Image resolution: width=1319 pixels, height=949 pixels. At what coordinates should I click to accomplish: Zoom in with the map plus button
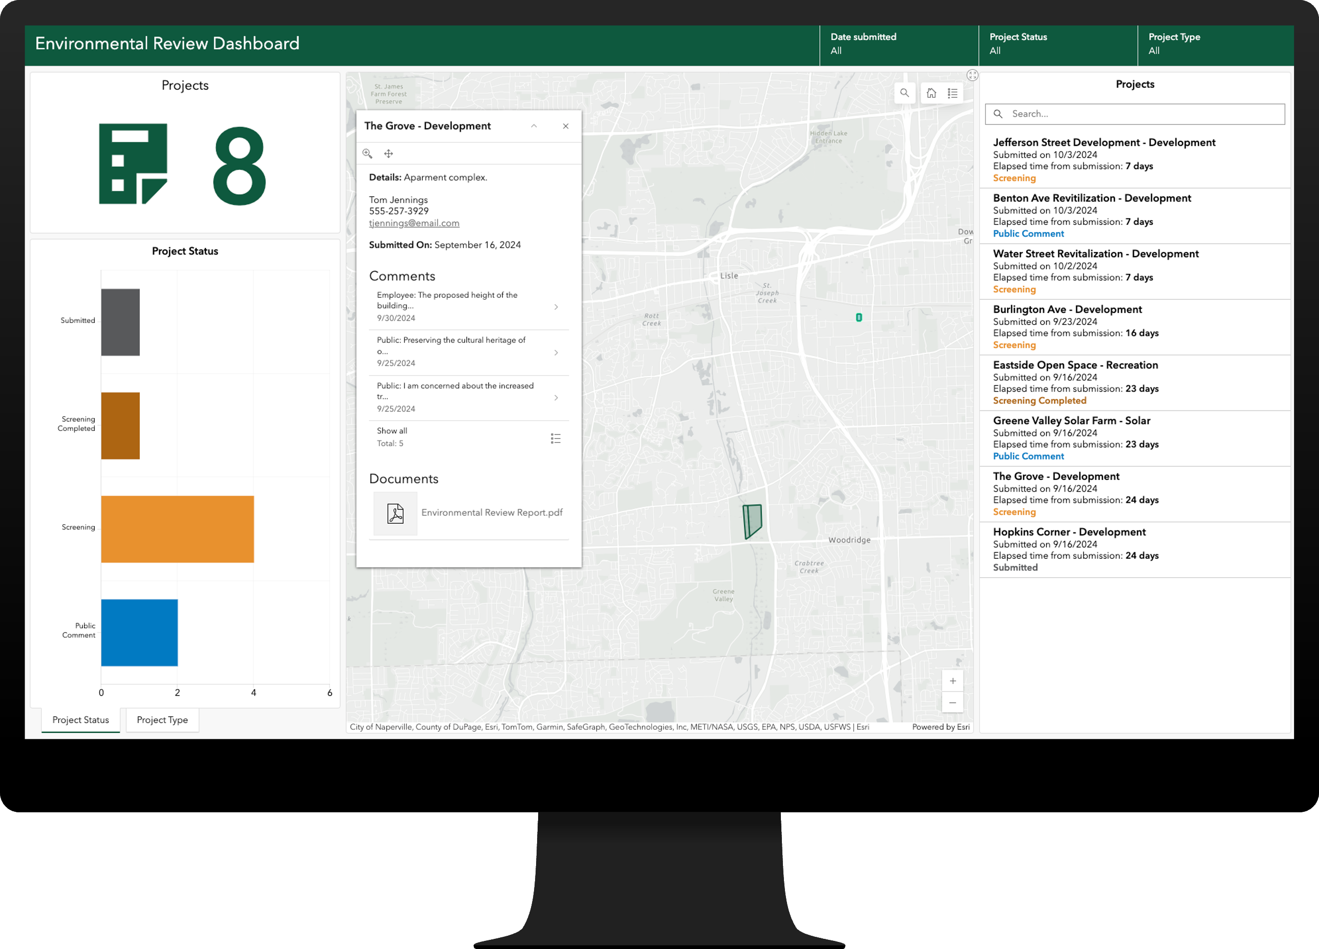point(953,681)
